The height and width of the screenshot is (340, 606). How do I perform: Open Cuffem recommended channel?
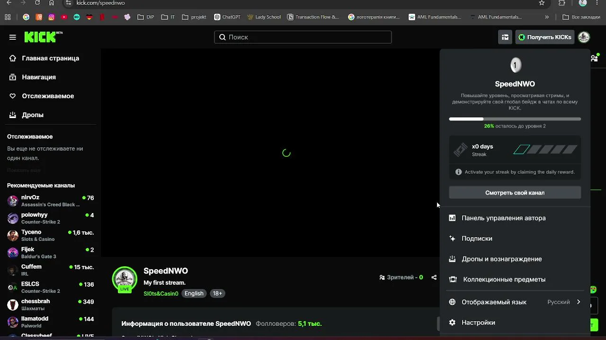50,270
